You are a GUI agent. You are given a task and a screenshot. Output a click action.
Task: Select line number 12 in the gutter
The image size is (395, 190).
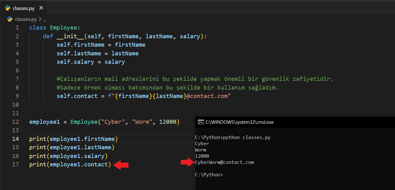point(16,122)
